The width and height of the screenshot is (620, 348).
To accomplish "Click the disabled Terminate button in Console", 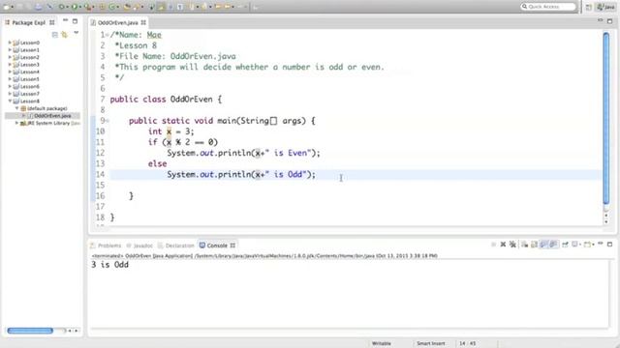I will click(493, 245).
